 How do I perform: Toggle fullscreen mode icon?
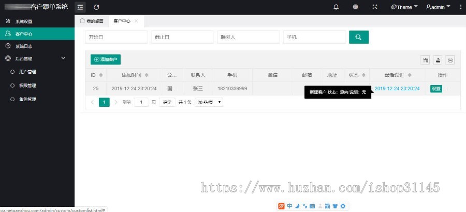tap(375, 7)
